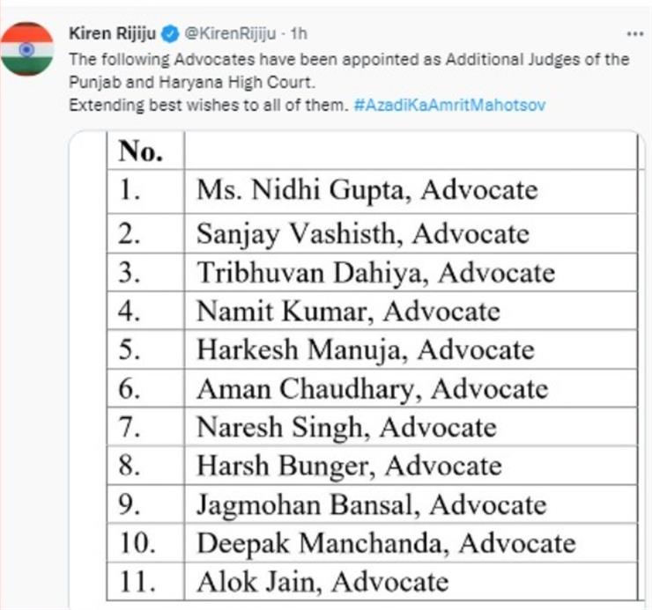The width and height of the screenshot is (652, 610).
Task: Click the Namit Kumar entry in image
Action: pos(348,312)
